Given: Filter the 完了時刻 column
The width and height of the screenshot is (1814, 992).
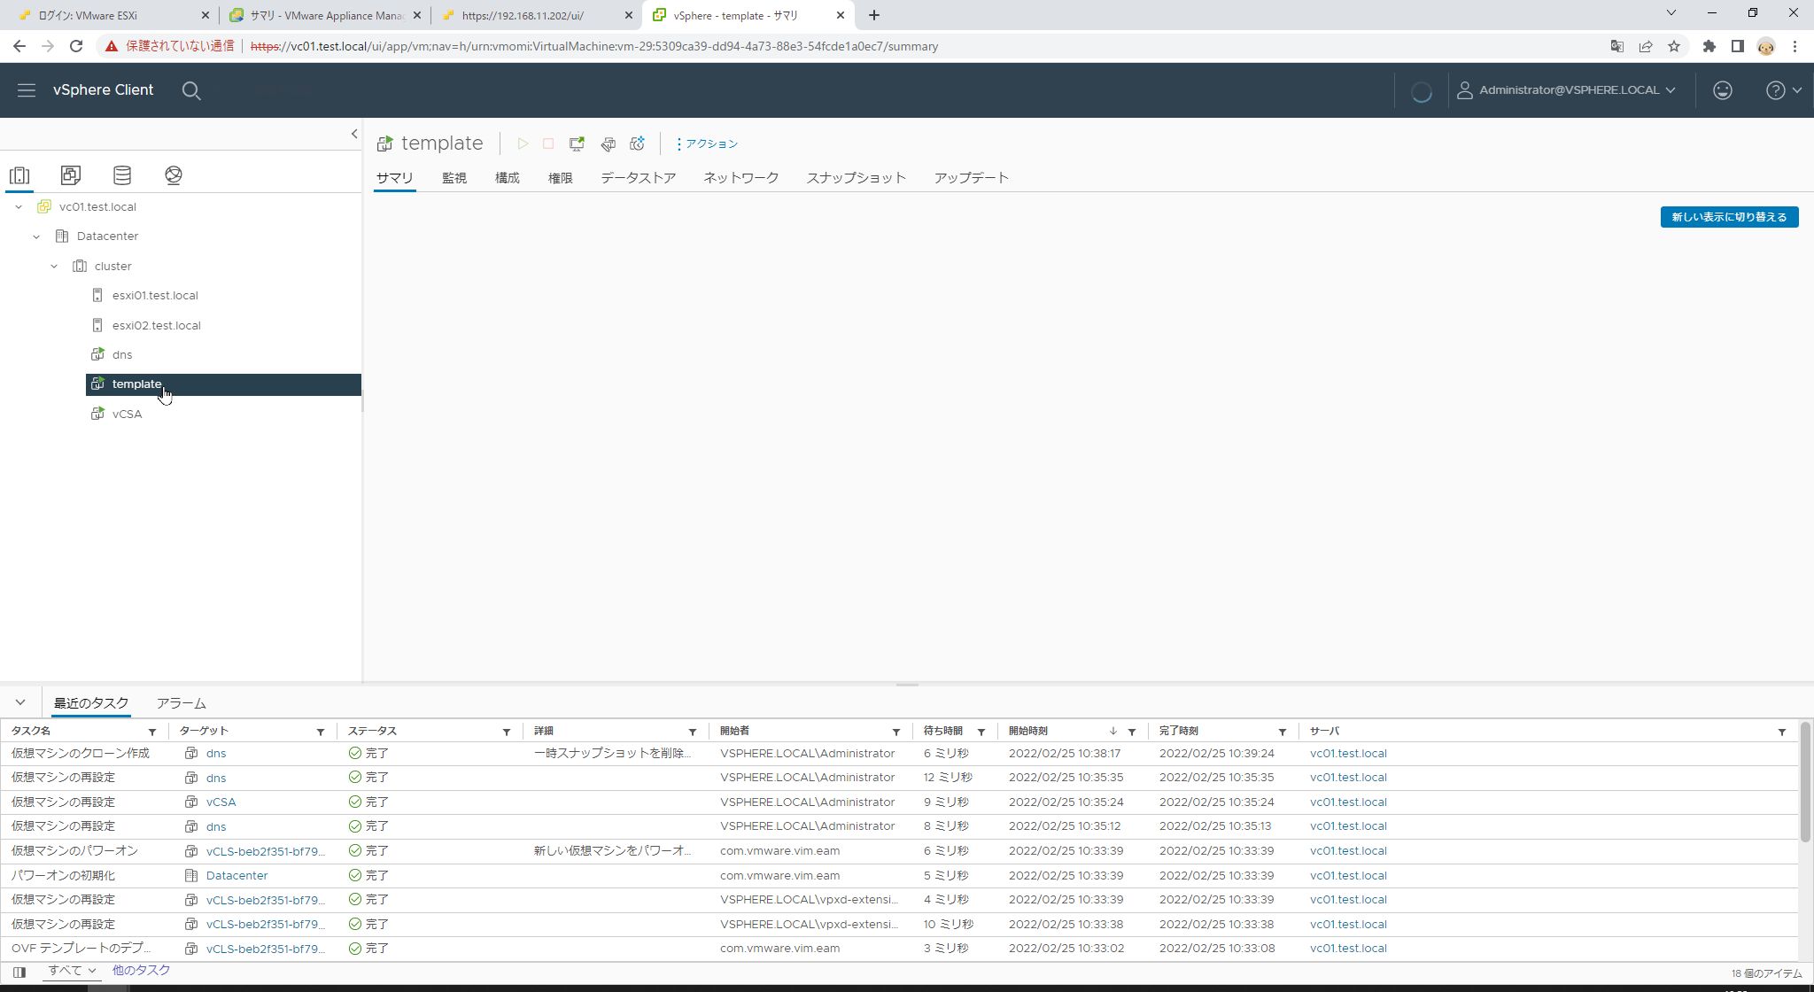Looking at the screenshot, I should point(1283,732).
